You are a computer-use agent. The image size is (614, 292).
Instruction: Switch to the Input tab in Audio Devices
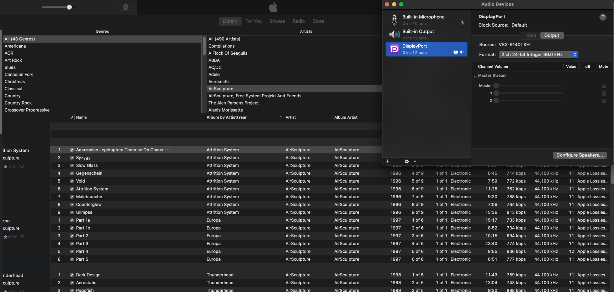click(x=530, y=36)
